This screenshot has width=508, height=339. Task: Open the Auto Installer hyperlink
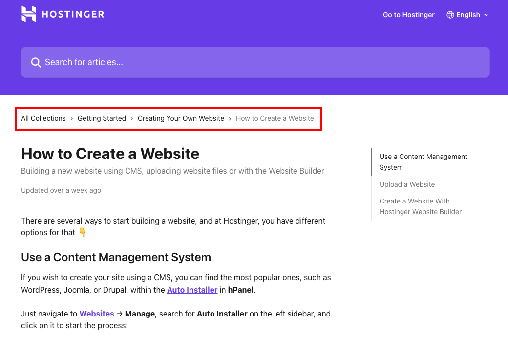coord(192,290)
